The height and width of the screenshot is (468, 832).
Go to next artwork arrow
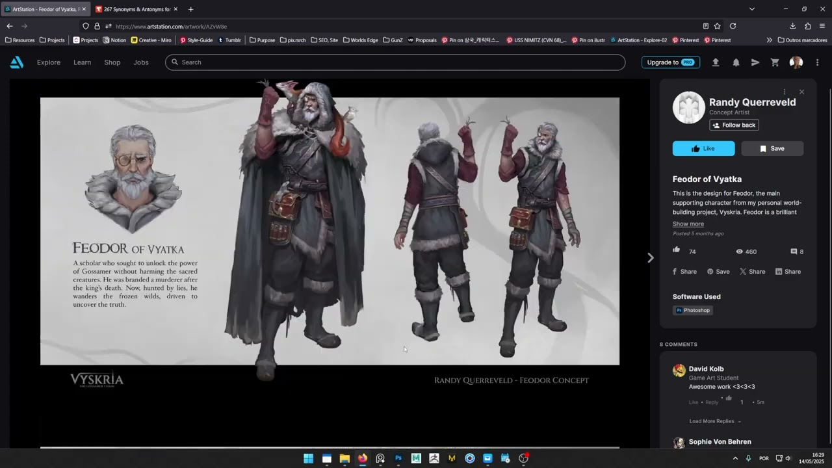click(650, 258)
